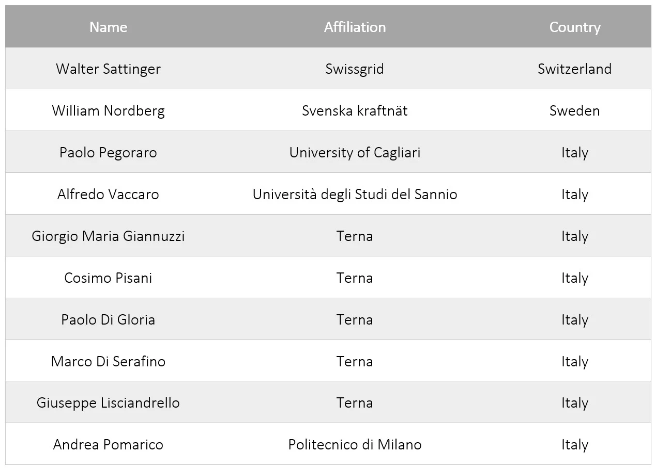Screen dimensions: 655x468
Task: Select the Marco Di Serafino cell
Action: click(108, 361)
